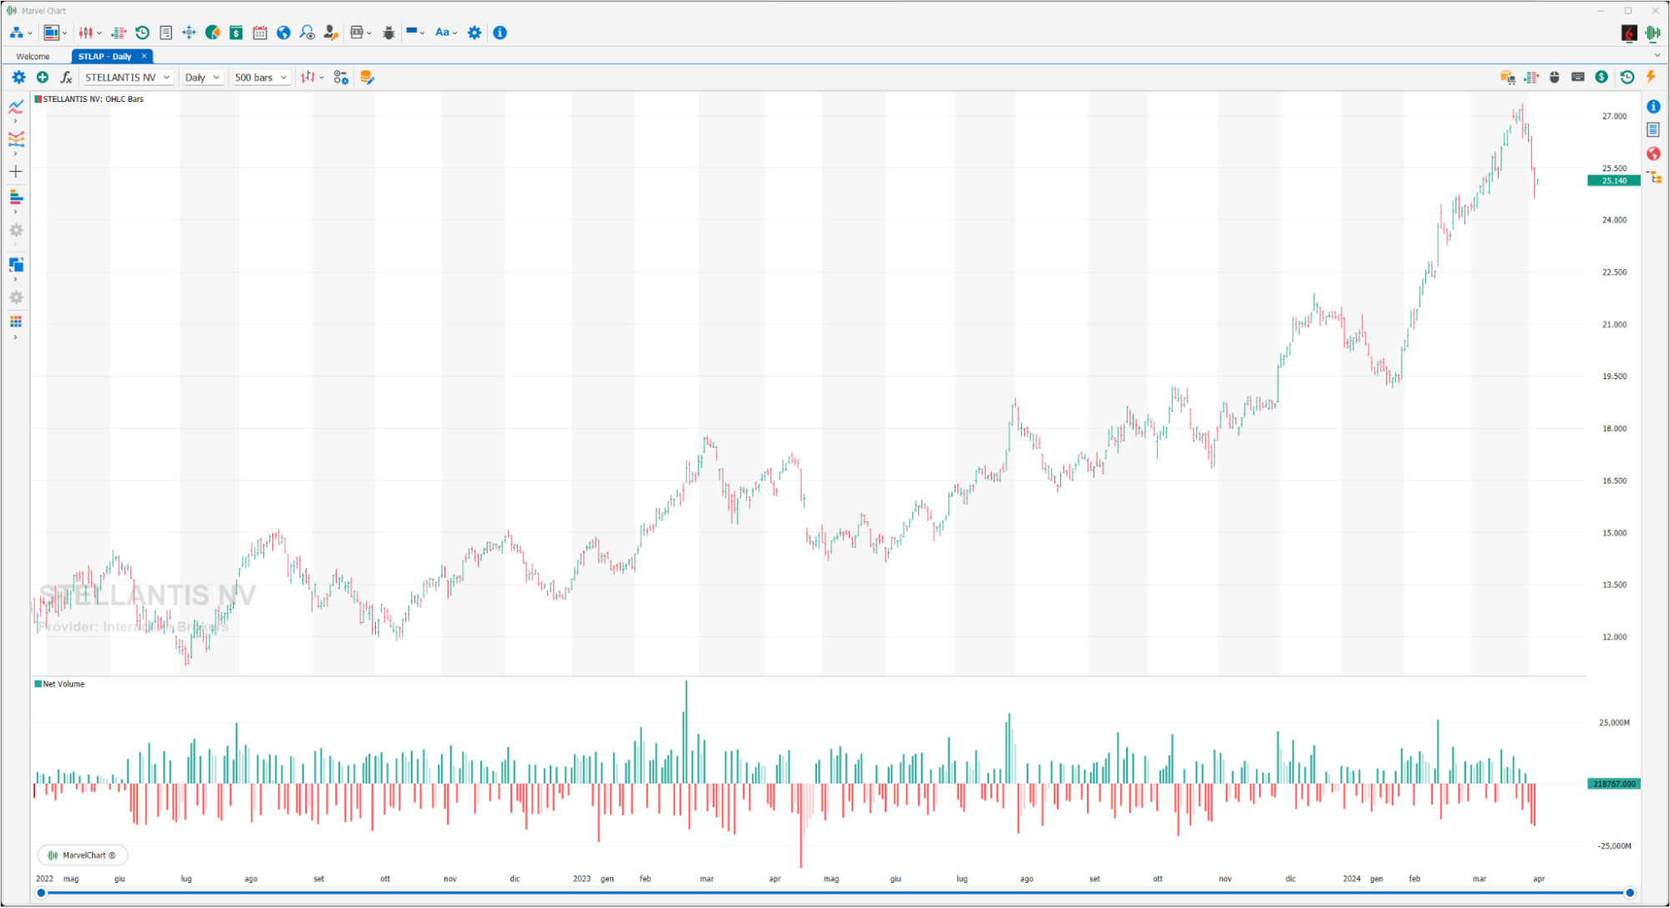Click the blue globe icon in top toolbar
Image resolution: width=1670 pixels, height=908 pixels.
[283, 33]
